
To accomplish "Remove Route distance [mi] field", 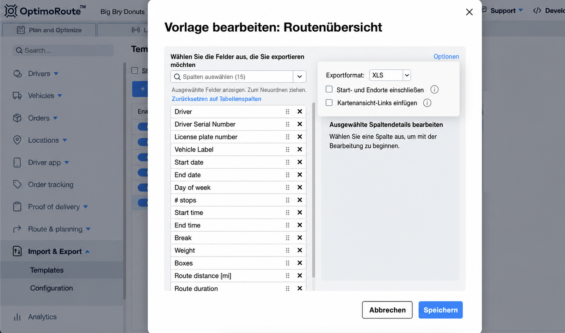I will point(300,276).
